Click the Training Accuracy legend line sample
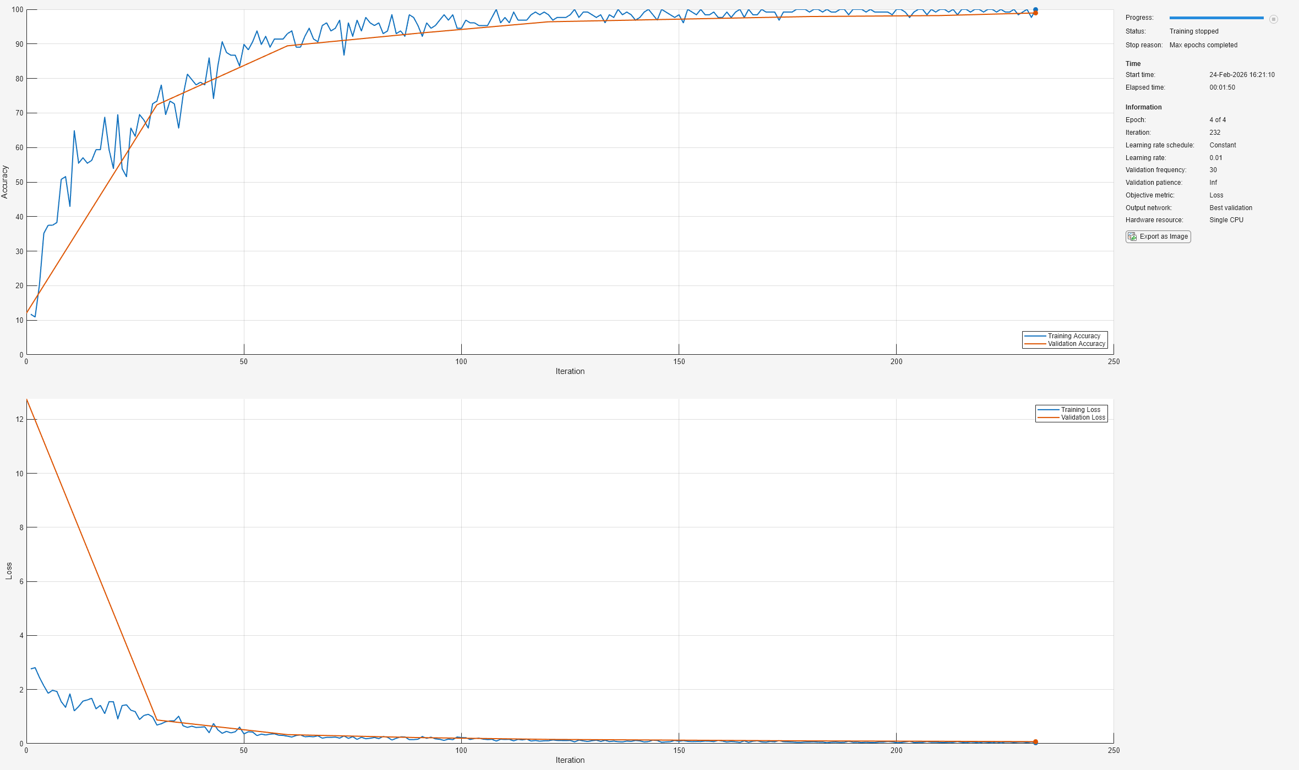Screen dimensions: 1299x770 tap(1035, 336)
